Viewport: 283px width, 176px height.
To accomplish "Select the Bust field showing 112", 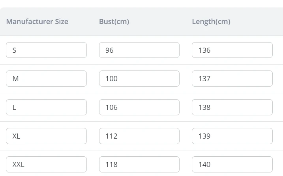I will pos(139,136).
